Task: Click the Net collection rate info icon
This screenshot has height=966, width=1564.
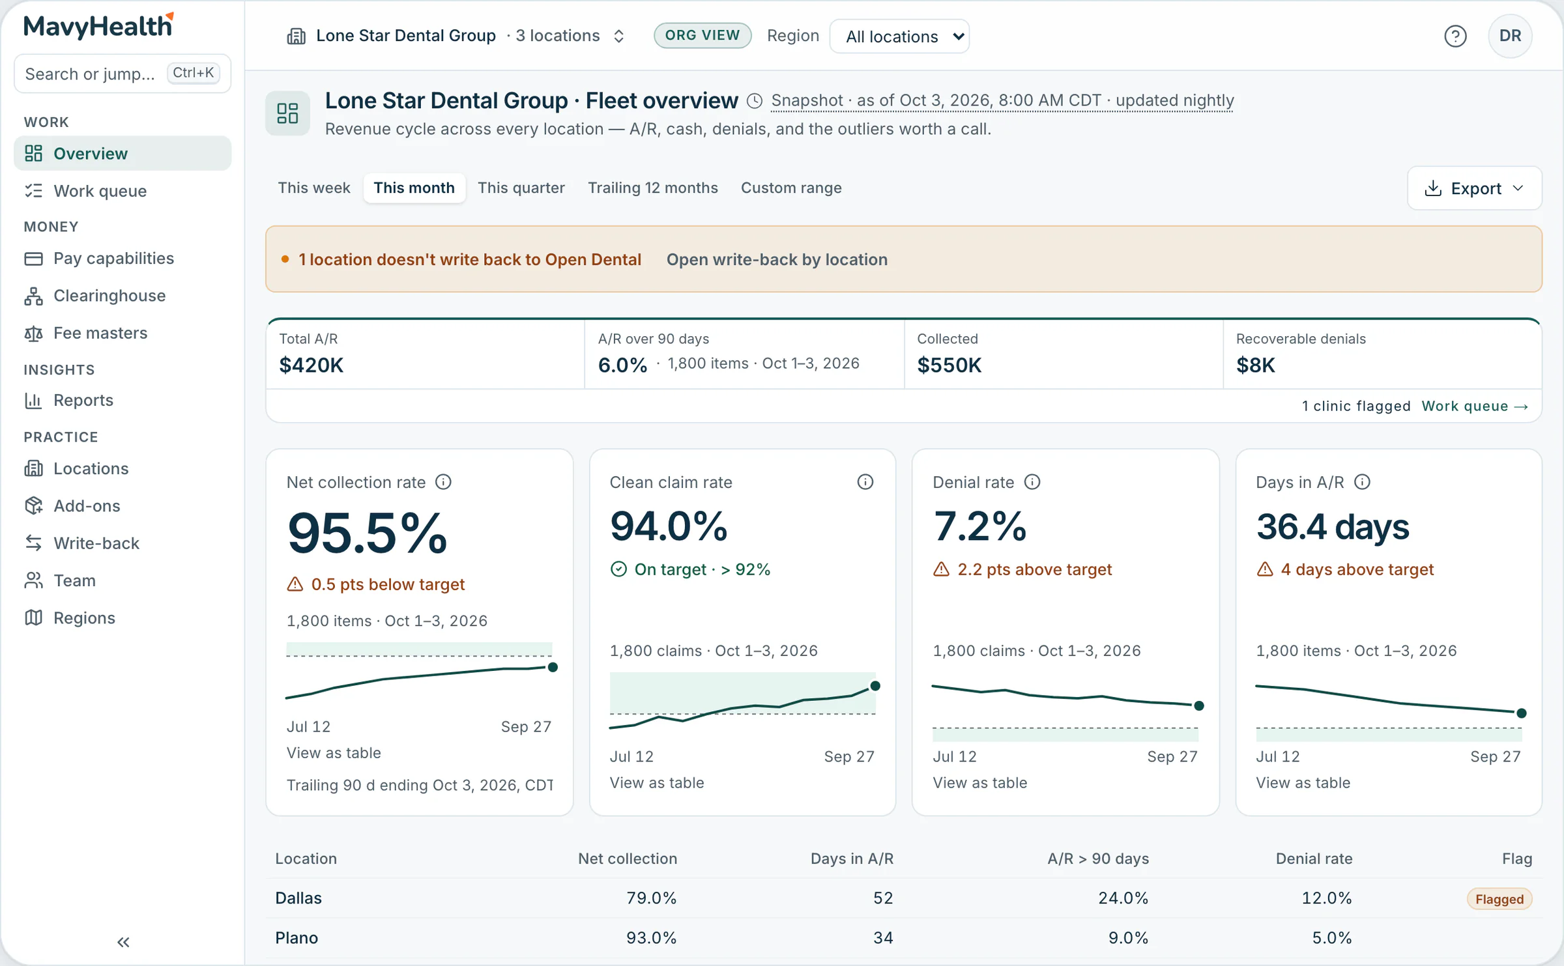Action: pos(443,482)
